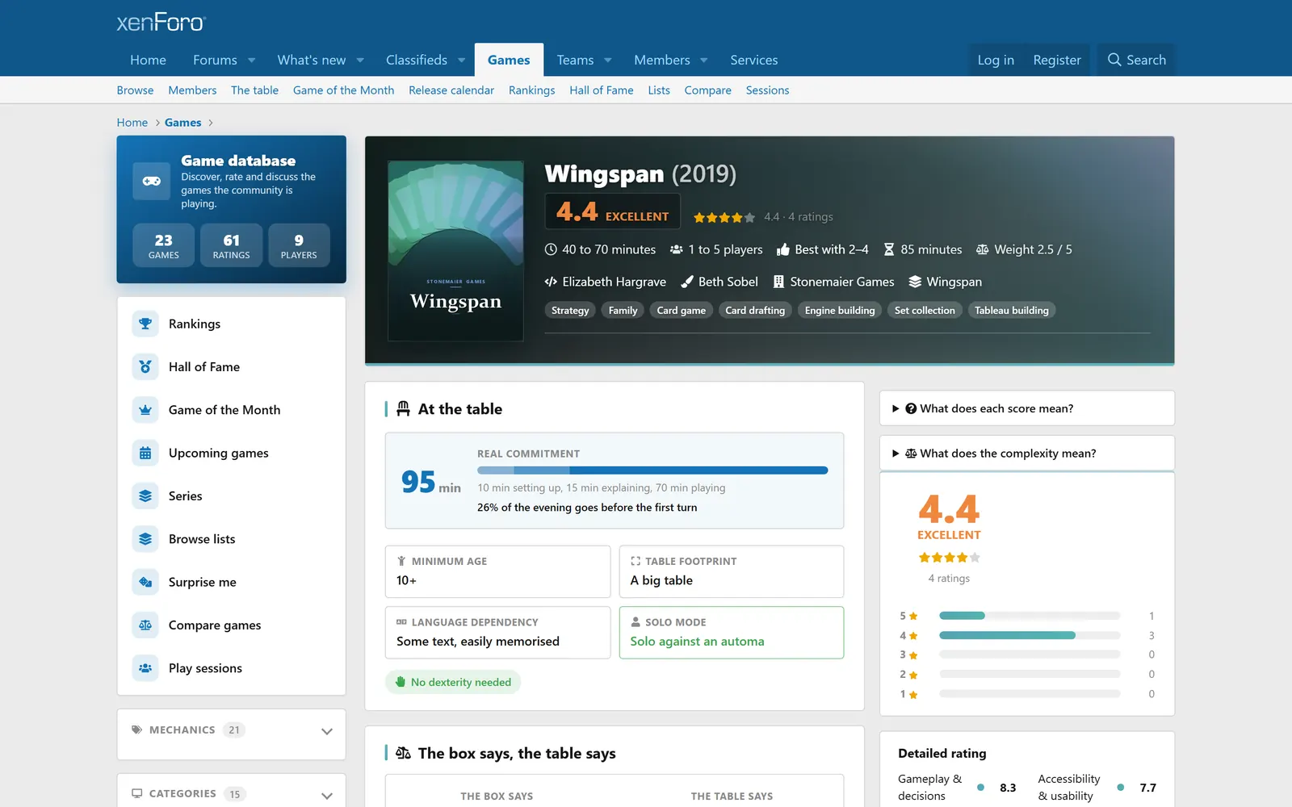Click the Card drafting tag
The height and width of the screenshot is (807, 1292).
coord(755,310)
